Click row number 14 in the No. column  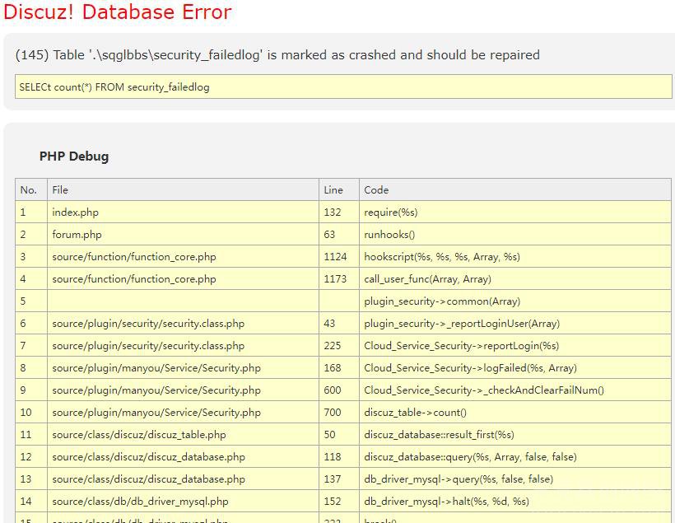coord(26,502)
